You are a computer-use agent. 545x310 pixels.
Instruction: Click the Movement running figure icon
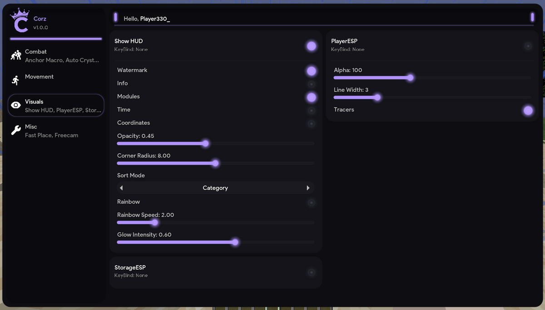[16, 80]
